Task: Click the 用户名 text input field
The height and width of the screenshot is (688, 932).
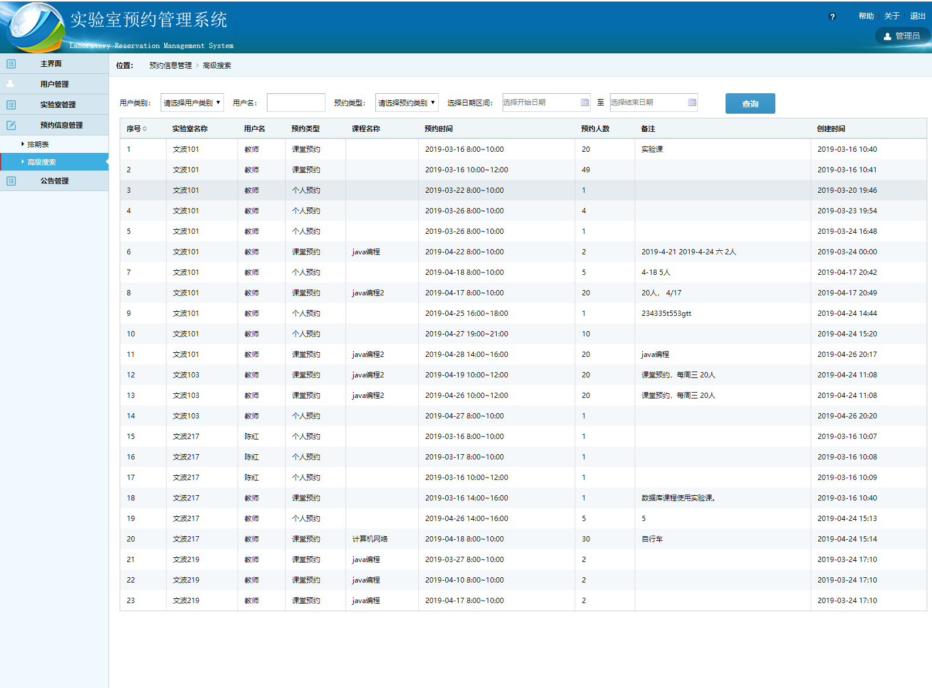Action: (296, 103)
